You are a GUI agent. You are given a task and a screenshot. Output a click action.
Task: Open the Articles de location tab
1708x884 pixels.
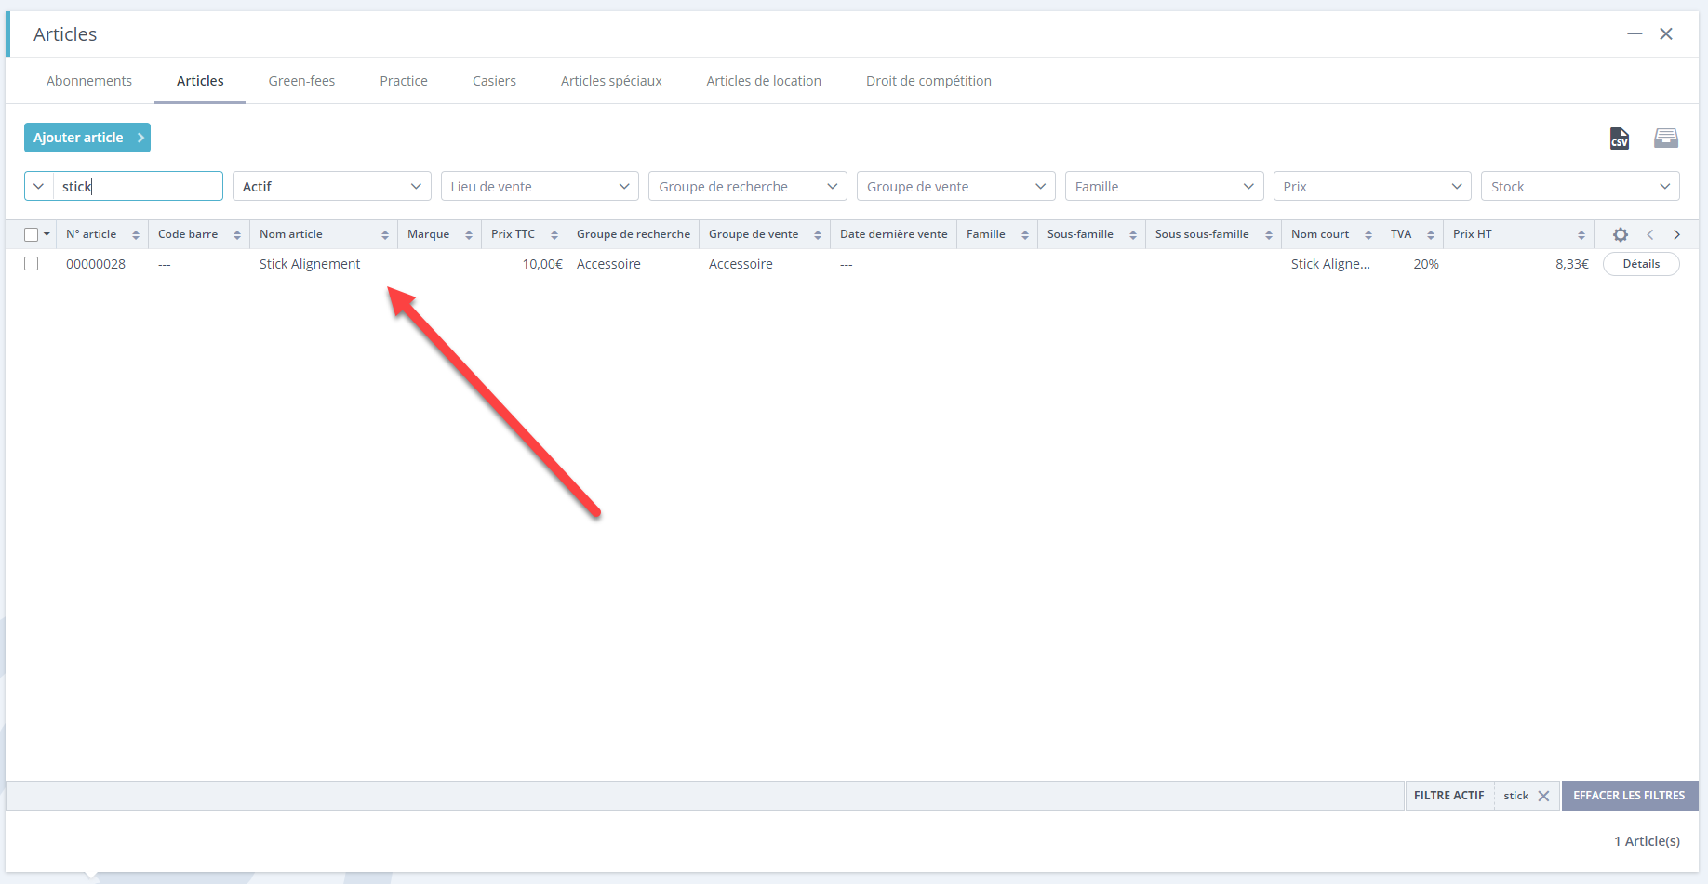tap(764, 81)
